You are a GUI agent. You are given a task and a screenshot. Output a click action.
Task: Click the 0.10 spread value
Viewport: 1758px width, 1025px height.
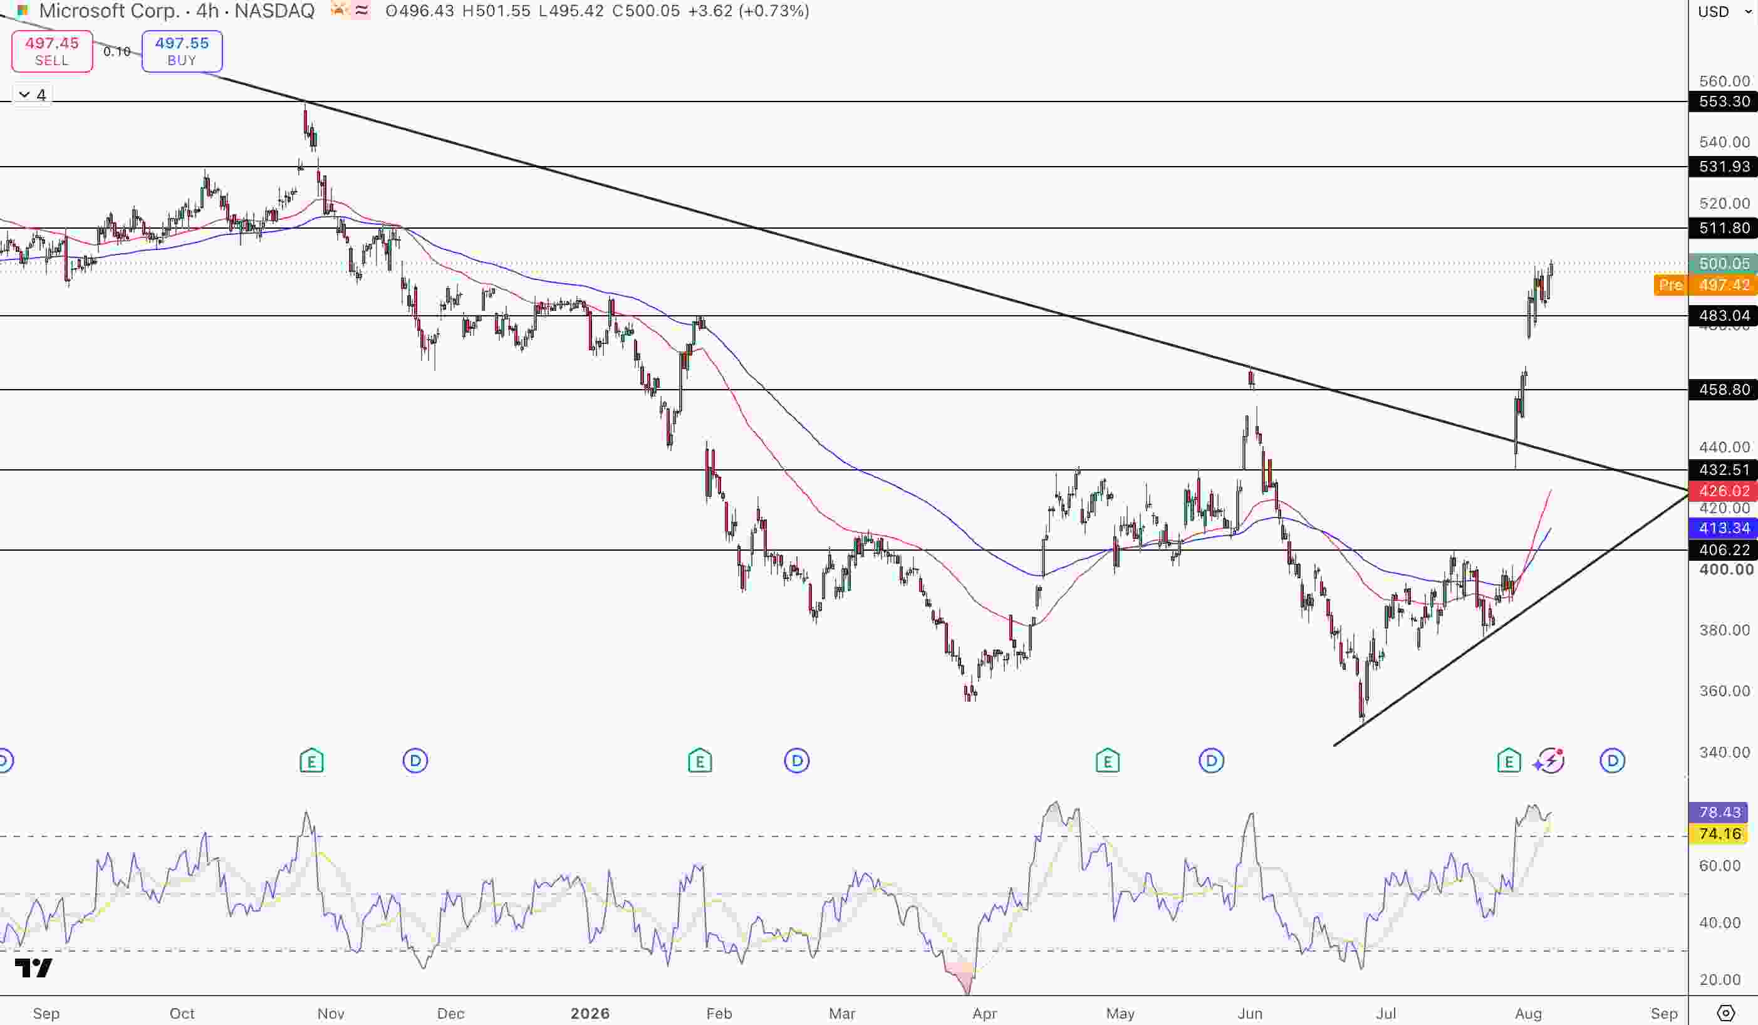click(x=117, y=51)
